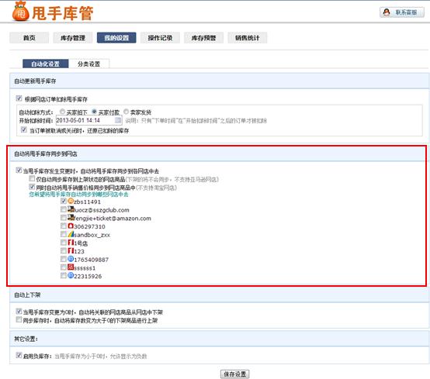Screen dimensions: 430x379
Task: Toggle restore-stock checkbox for cancelled or closed orders
Action: (24, 129)
